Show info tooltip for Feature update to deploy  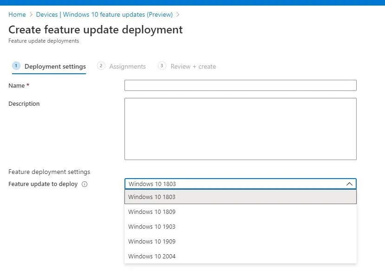85,184
